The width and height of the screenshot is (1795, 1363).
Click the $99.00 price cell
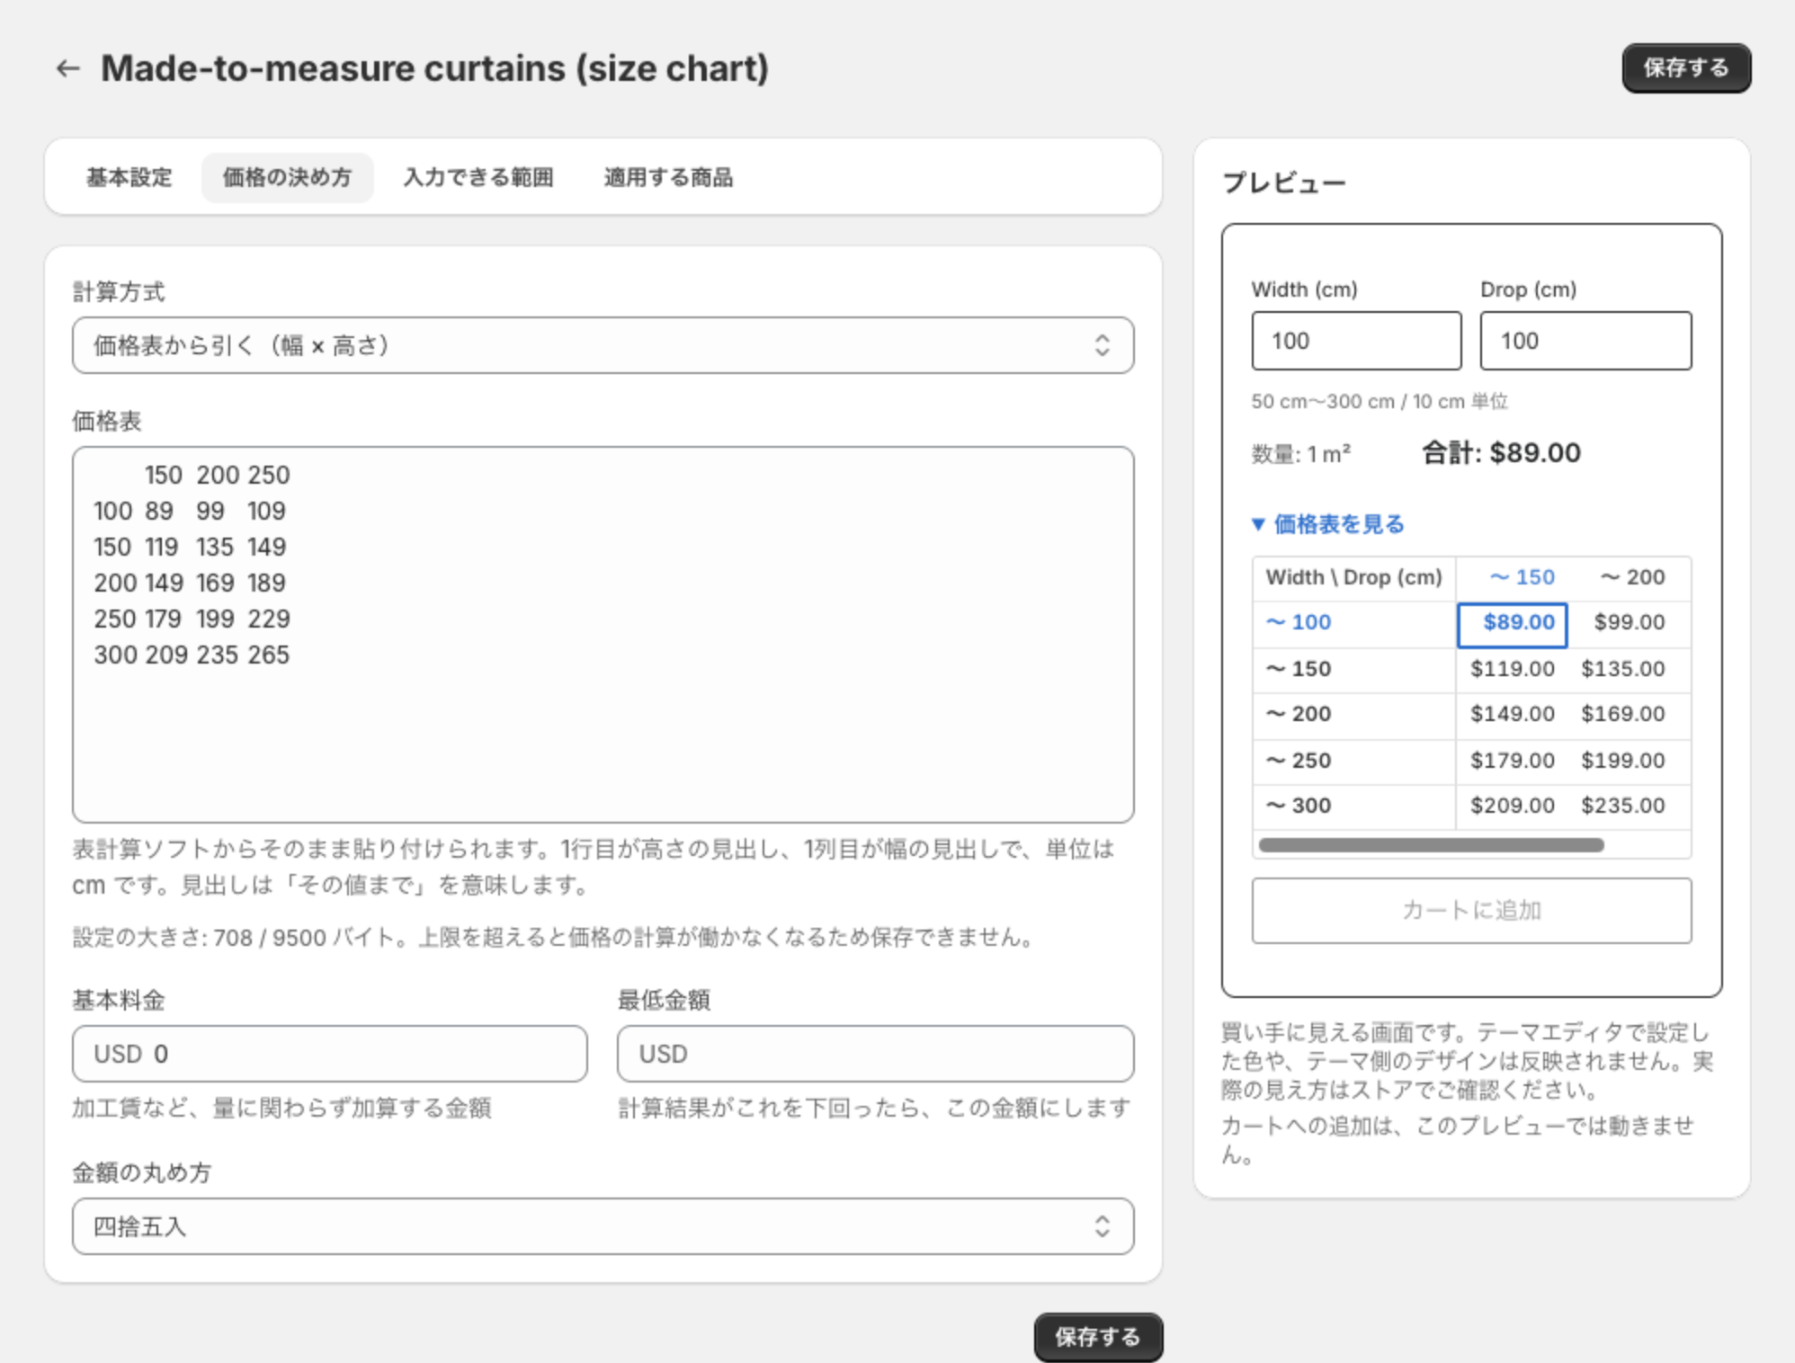pos(1629,622)
